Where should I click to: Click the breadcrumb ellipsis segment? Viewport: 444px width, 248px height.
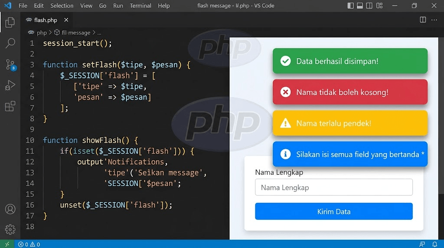click(x=99, y=33)
